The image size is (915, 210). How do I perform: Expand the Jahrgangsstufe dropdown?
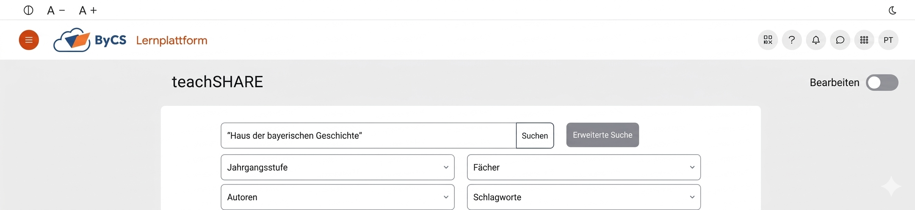[337, 167]
